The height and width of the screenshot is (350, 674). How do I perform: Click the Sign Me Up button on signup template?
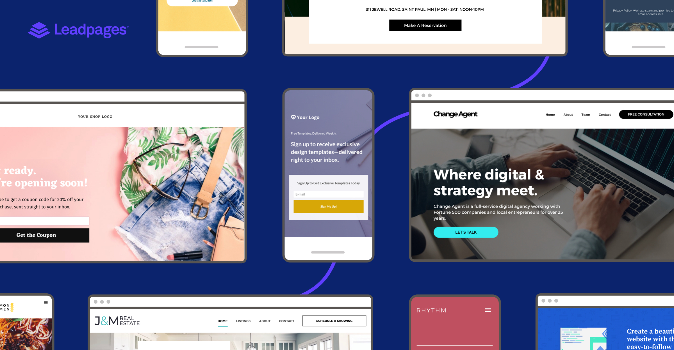pos(328,206)
